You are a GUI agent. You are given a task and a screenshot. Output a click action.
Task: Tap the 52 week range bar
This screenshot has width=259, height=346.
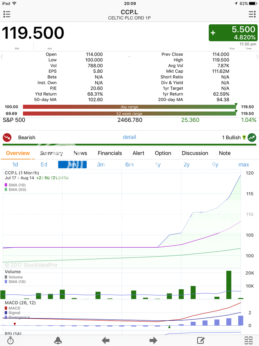pos(129,114)
